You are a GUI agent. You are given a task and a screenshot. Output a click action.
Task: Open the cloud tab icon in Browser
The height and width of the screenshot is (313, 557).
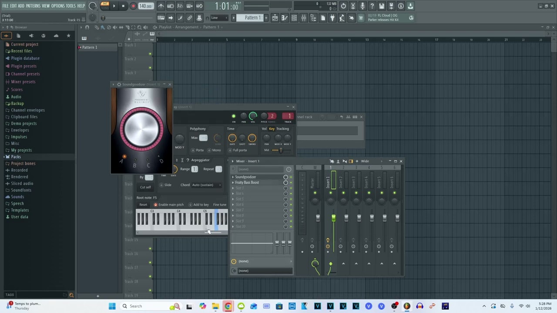(56, 36)
